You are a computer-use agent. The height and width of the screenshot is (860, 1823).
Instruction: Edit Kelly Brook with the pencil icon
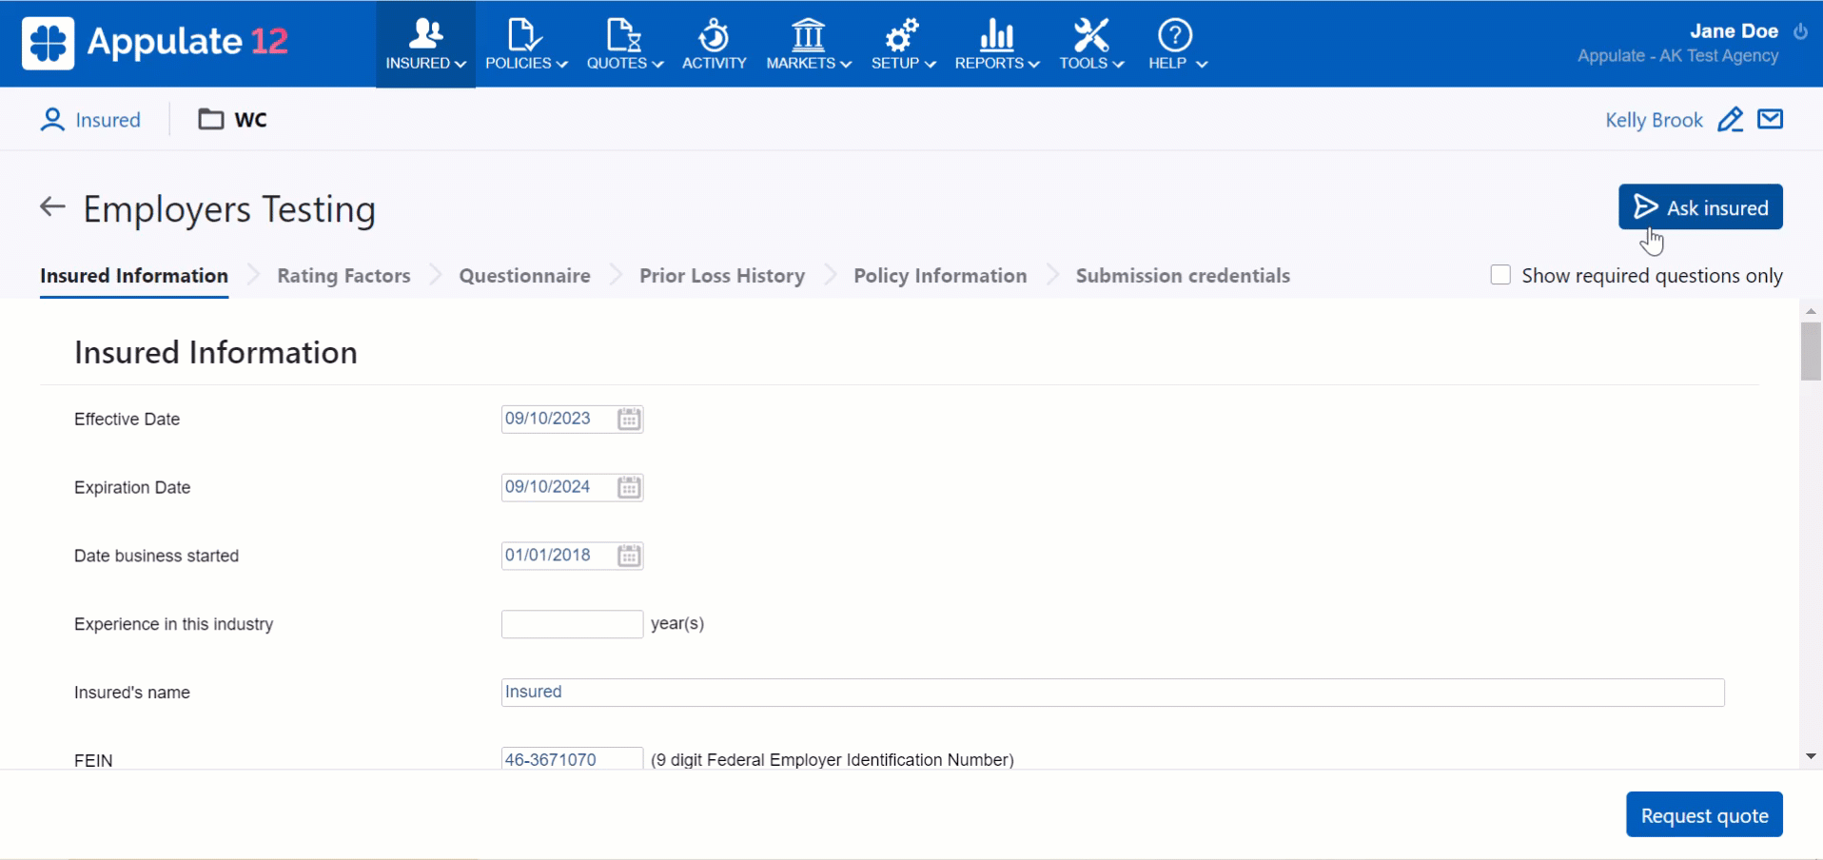[1731, 120]
